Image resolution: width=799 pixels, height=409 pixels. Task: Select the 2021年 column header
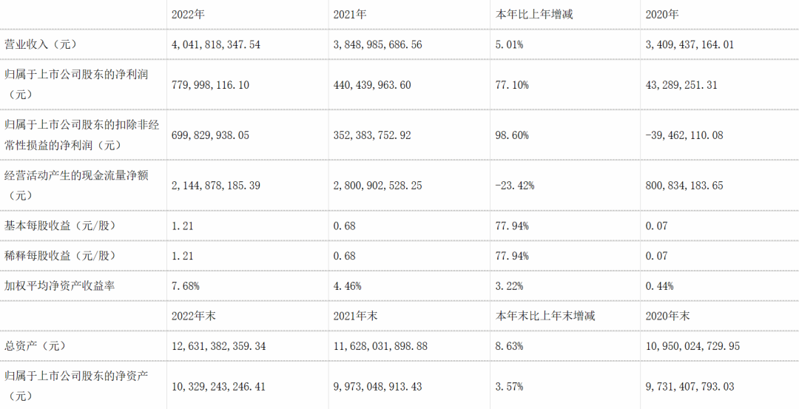point(351,14)
